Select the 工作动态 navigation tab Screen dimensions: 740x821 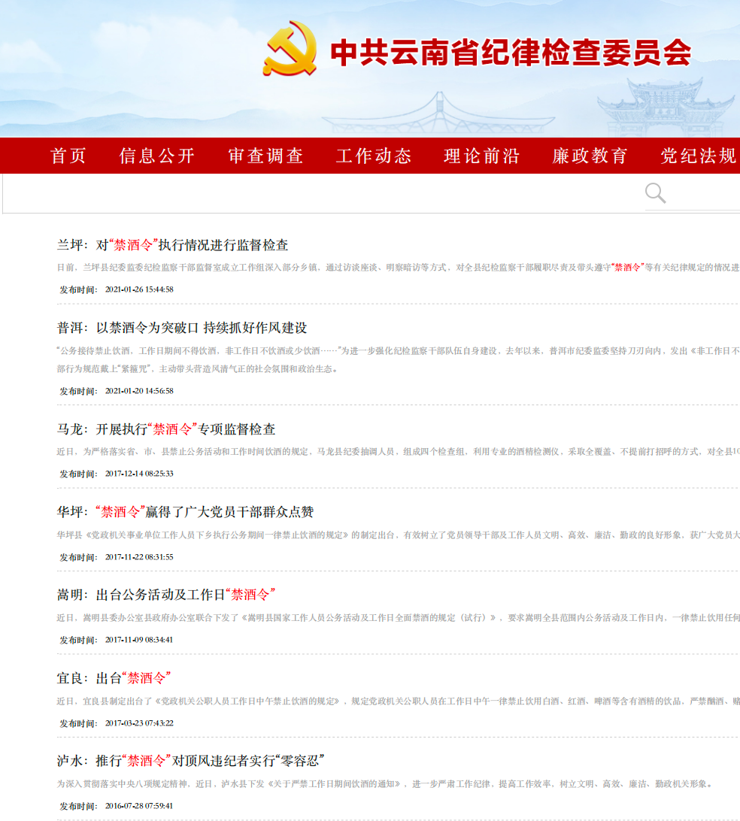point(375,156)
